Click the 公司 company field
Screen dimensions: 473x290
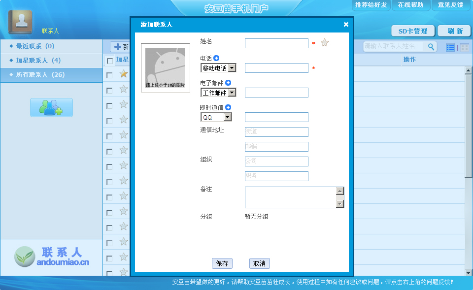tap(276, 161)
